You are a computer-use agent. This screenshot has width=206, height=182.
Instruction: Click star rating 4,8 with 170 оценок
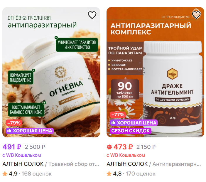(131, 174)
